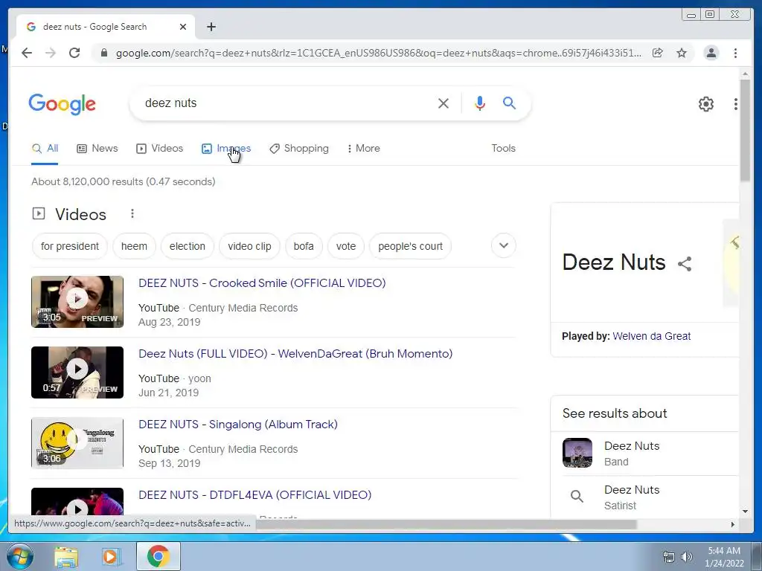The image size is (762, 571).
Task: Submit search with the magnifier icon
Action: click(x=509, y=103)
